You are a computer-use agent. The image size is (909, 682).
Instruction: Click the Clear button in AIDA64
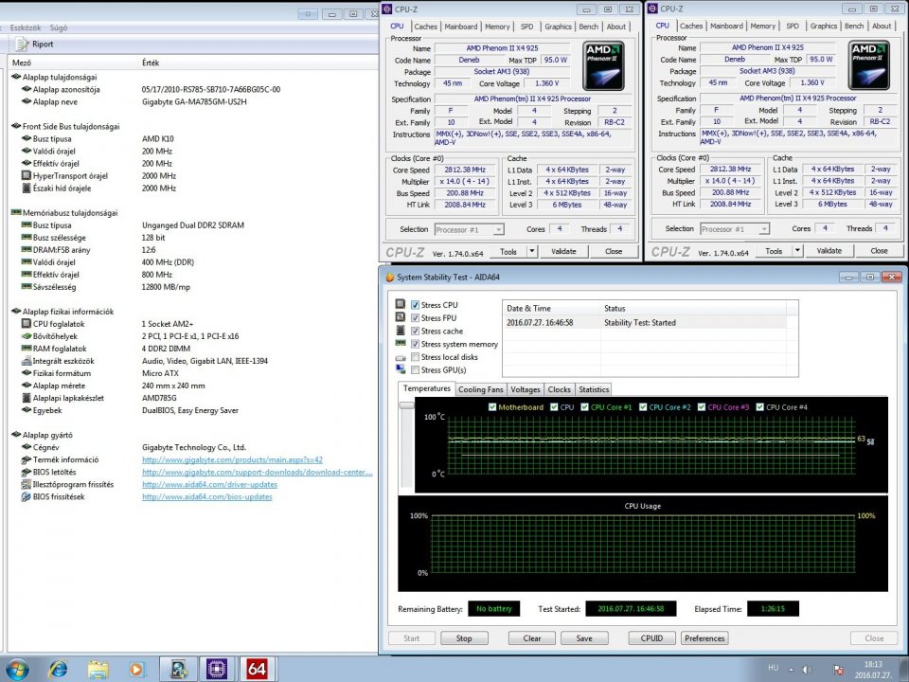(531, 637)
